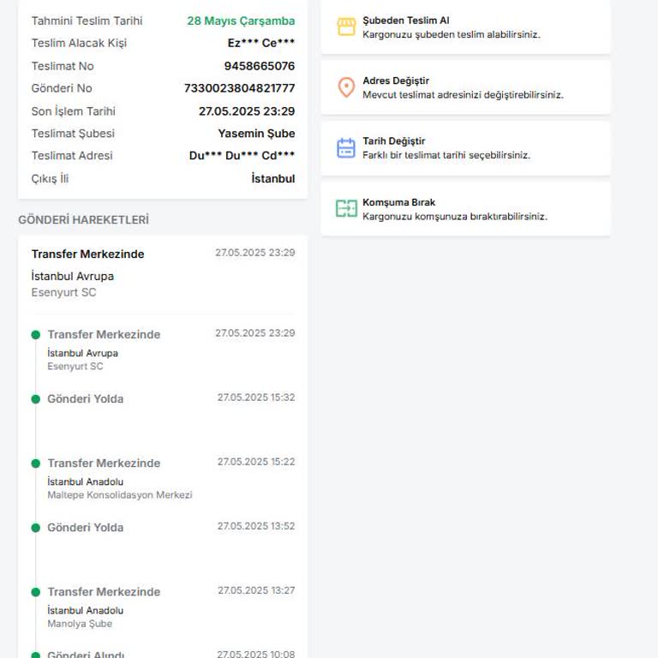Click the Teslimat Adresi label
This screenshot has height=658, width=658.
click(x=72, y=156)
